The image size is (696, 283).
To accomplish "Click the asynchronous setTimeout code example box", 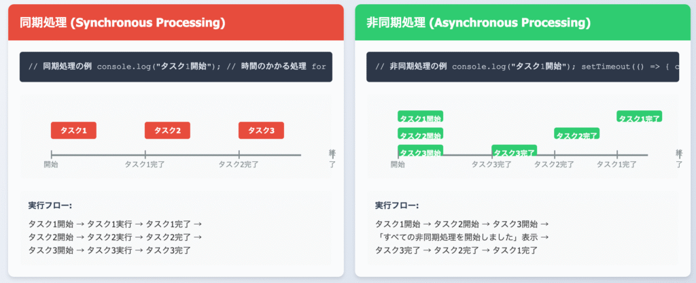I will [x=522, y=67].
